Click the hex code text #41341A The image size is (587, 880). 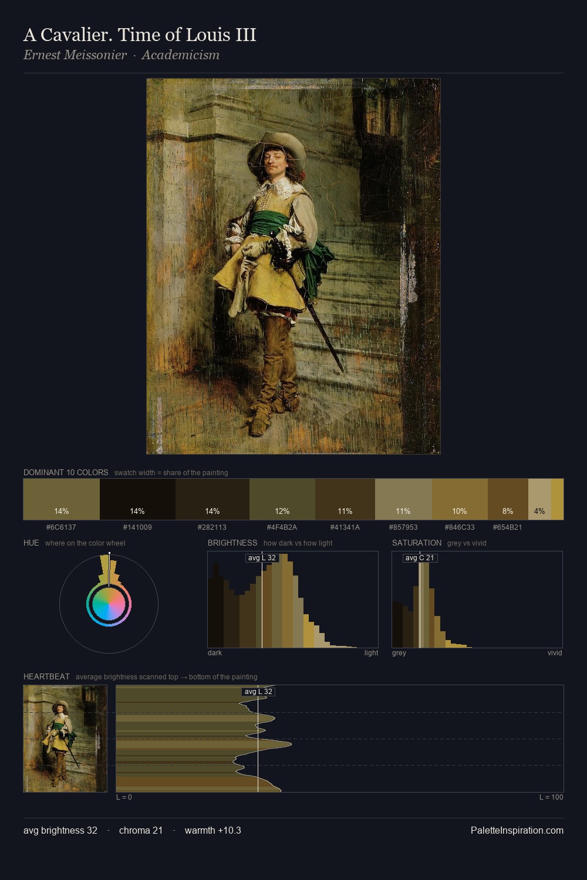click(345, 527)
